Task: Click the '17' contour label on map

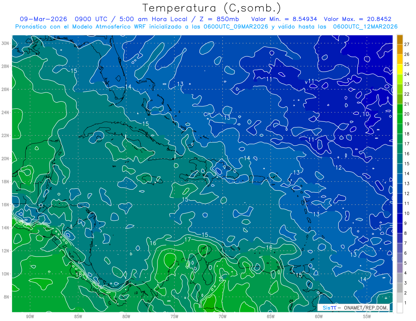Action: pyautogui.click(x=188, y=240)
